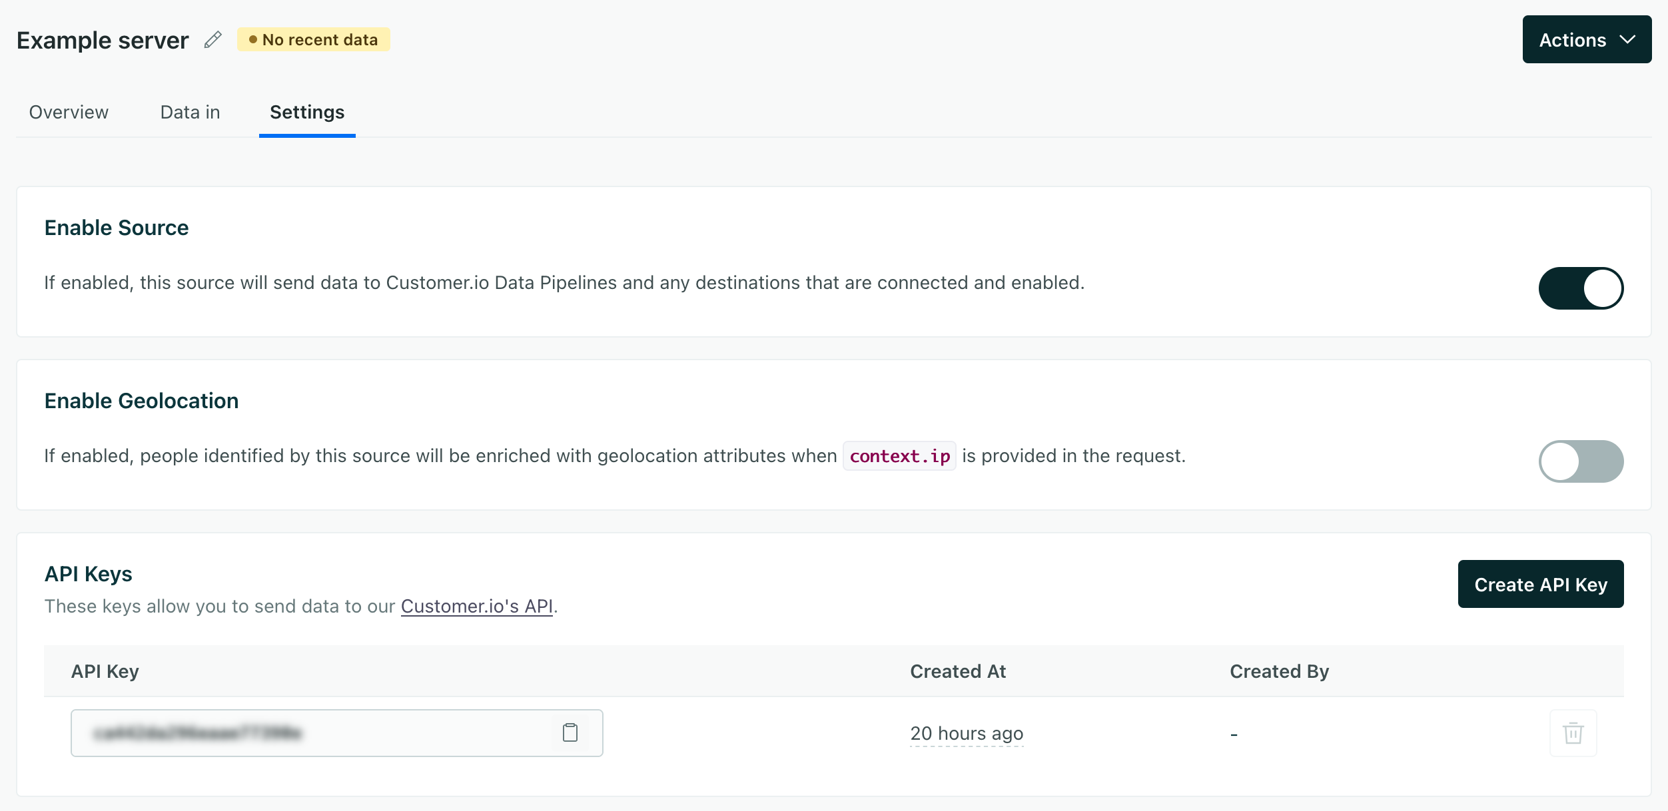
Task: Click the pencil icon to rename server
Action: [212, 40]
